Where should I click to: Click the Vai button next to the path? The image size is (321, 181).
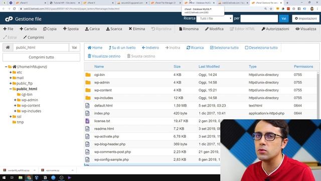pos(74,47)
